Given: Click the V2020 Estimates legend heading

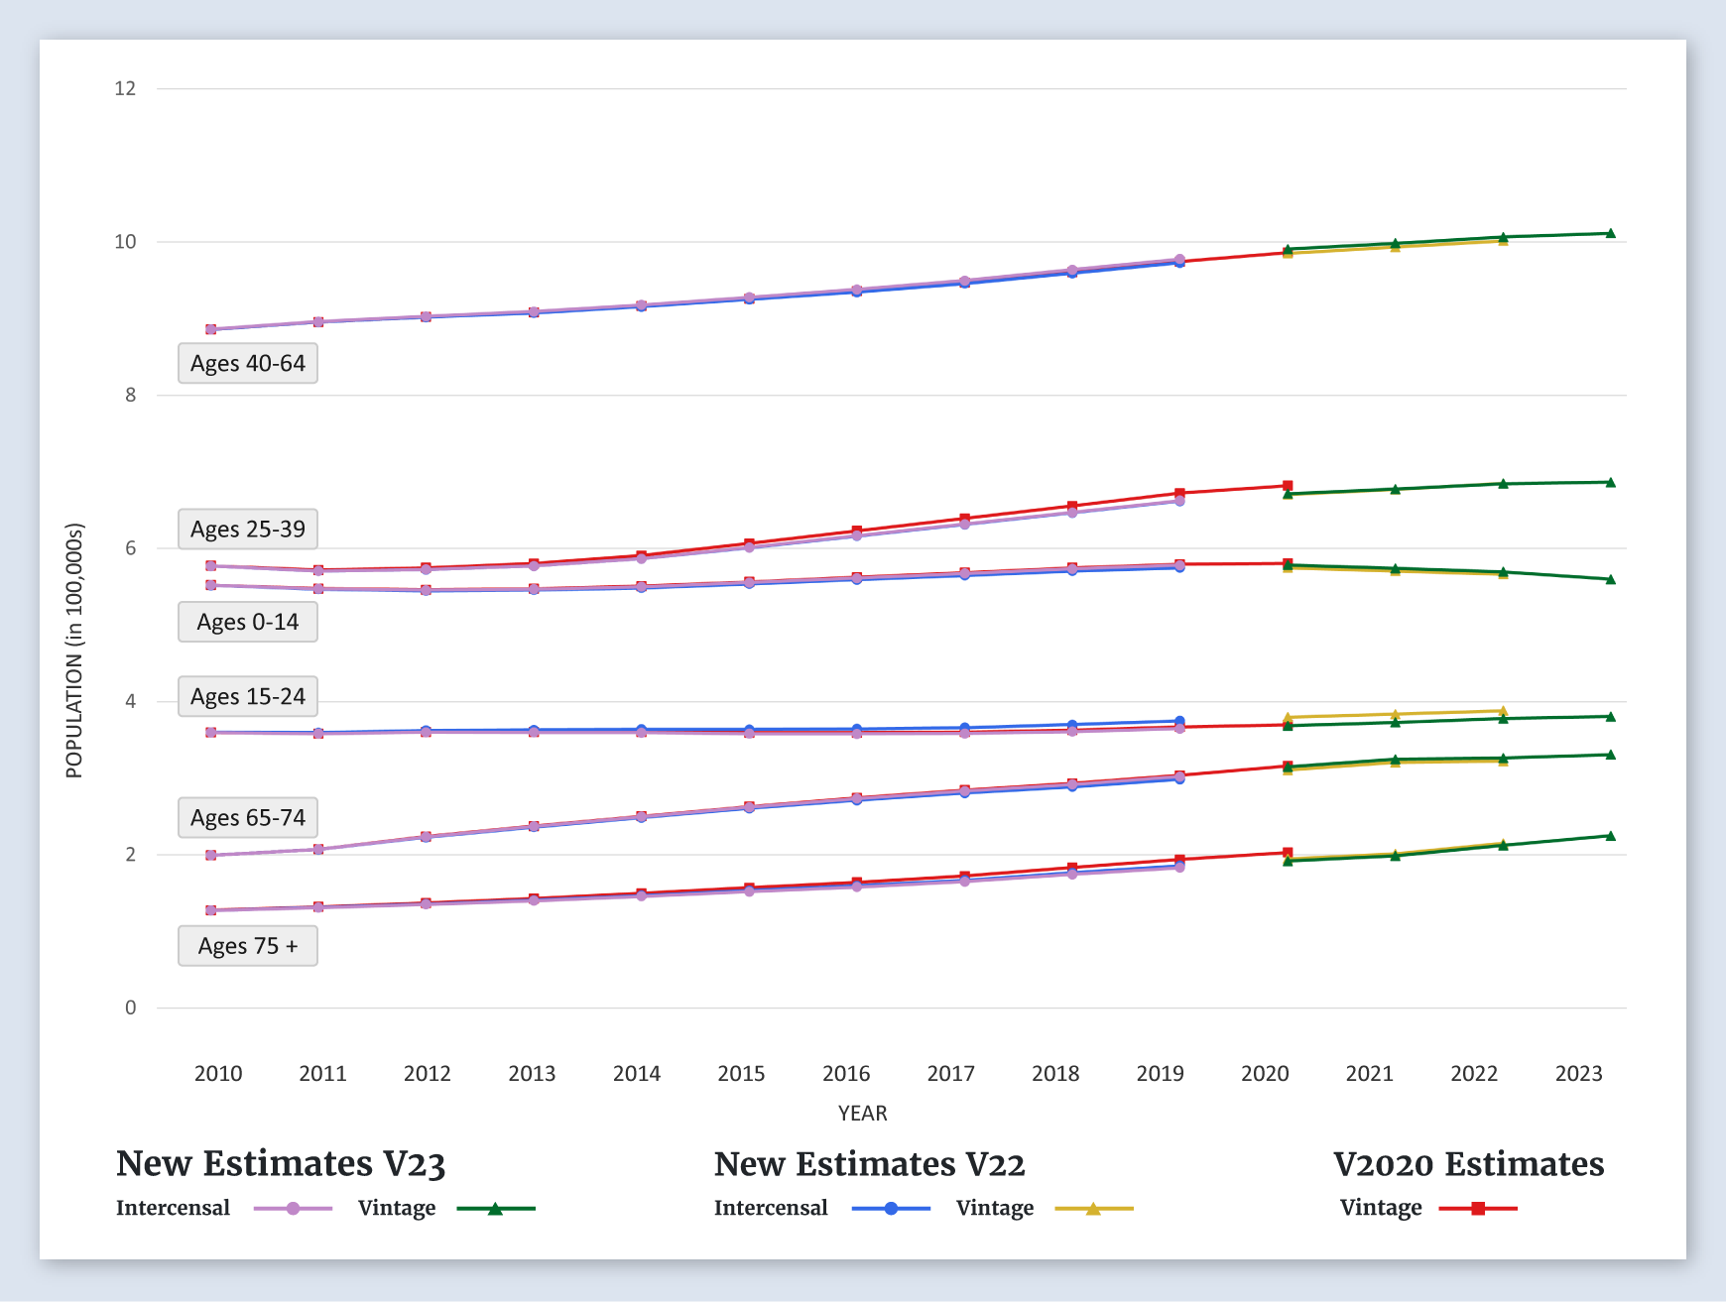Looking at the screenshot, I should (1468, 1164).
